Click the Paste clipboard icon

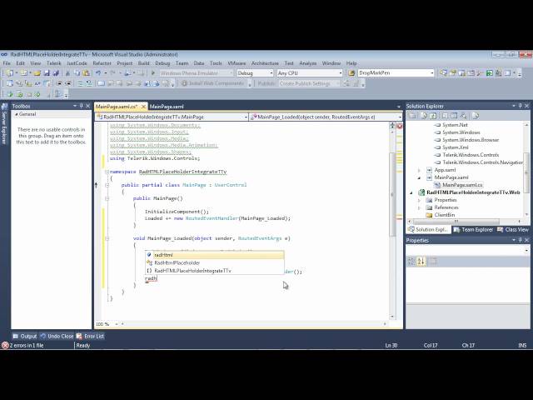(x=86, y=73)
